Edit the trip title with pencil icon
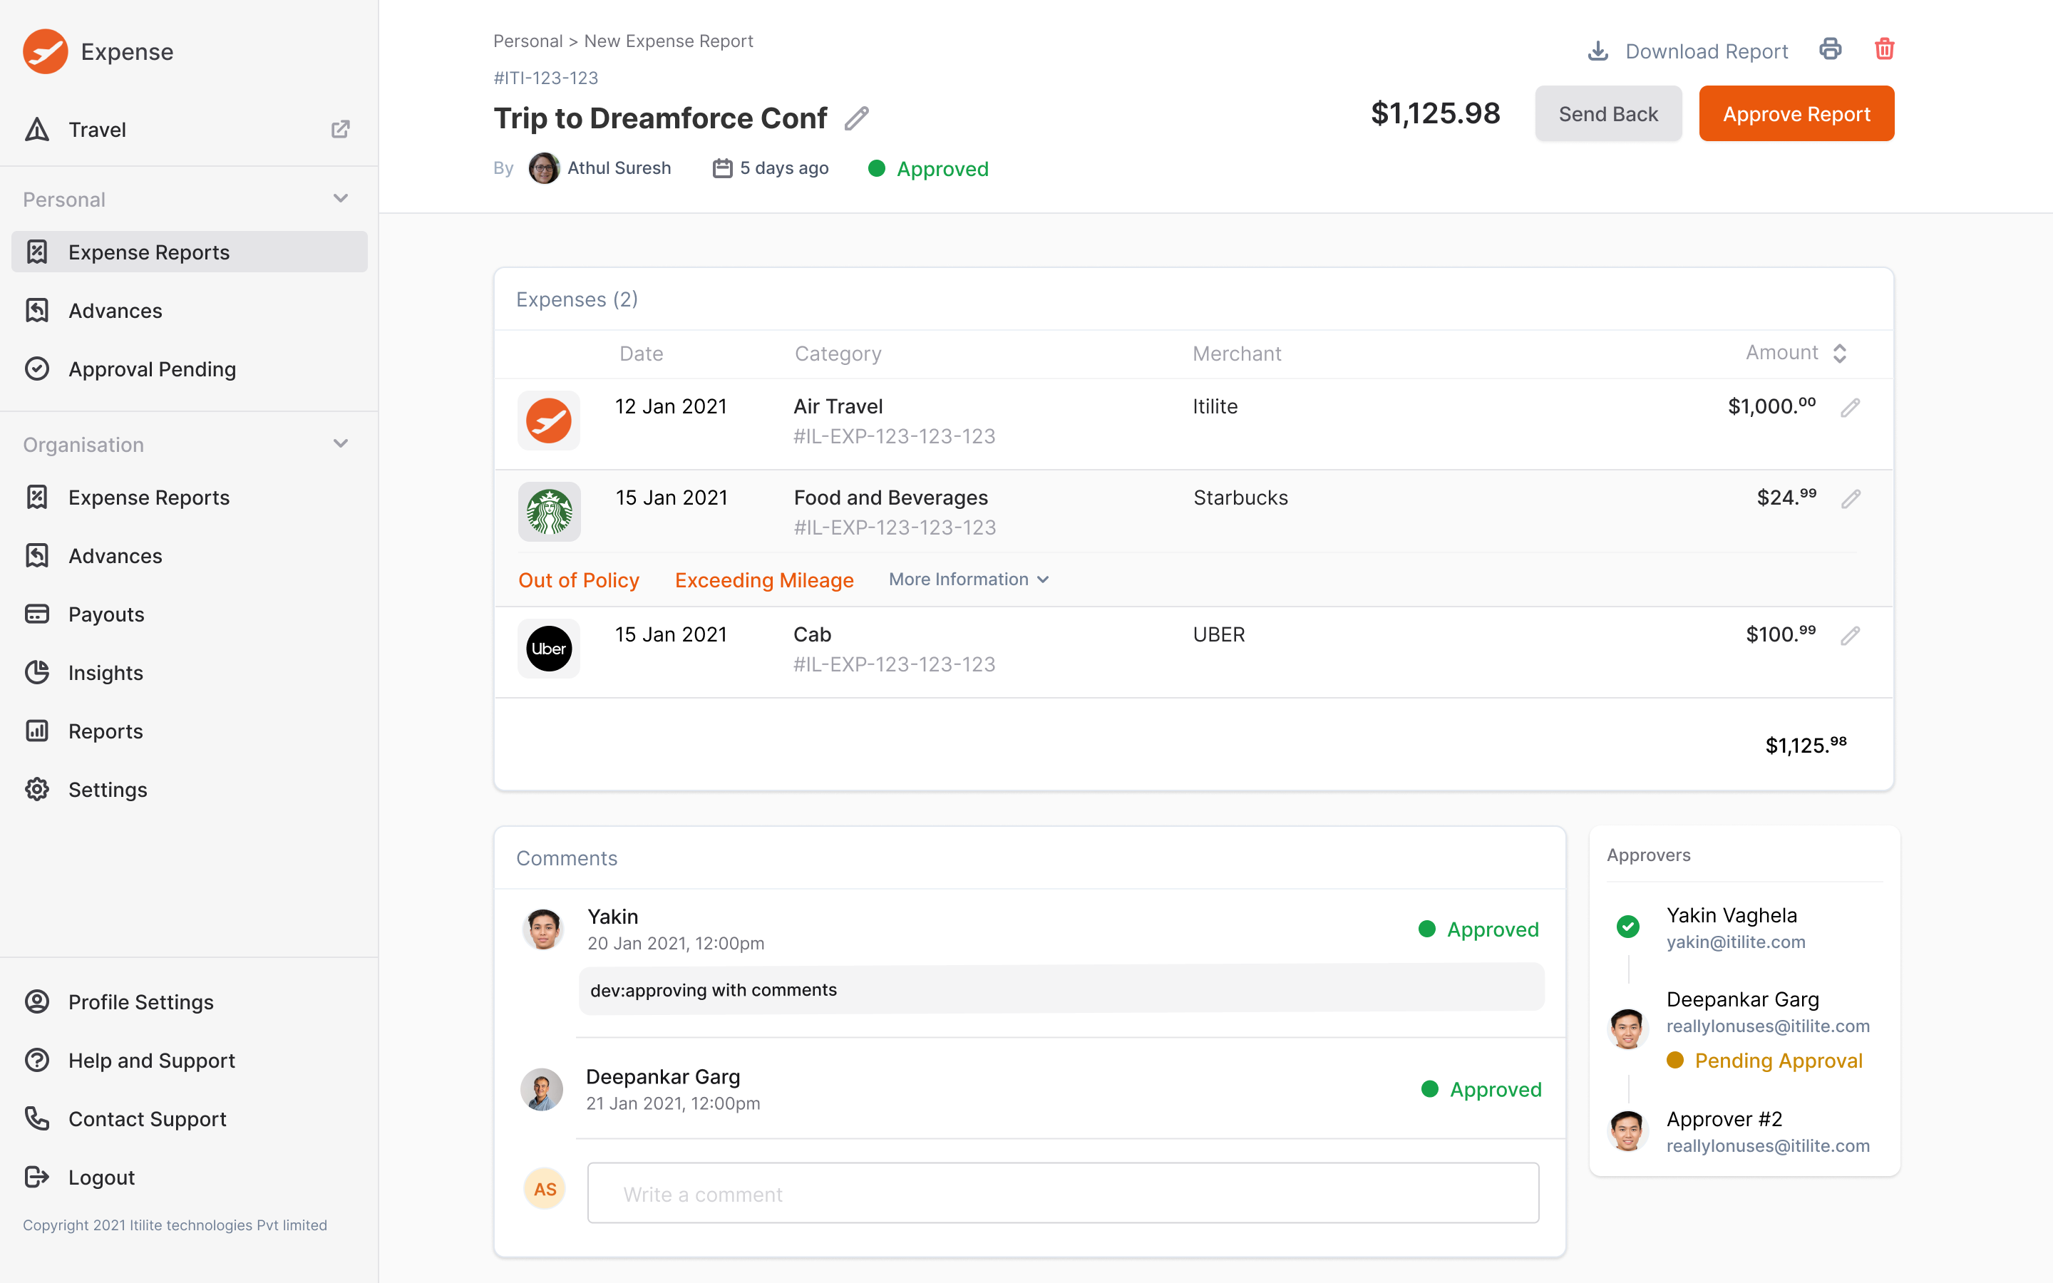 pyautogui.click(x=856, y=118)
